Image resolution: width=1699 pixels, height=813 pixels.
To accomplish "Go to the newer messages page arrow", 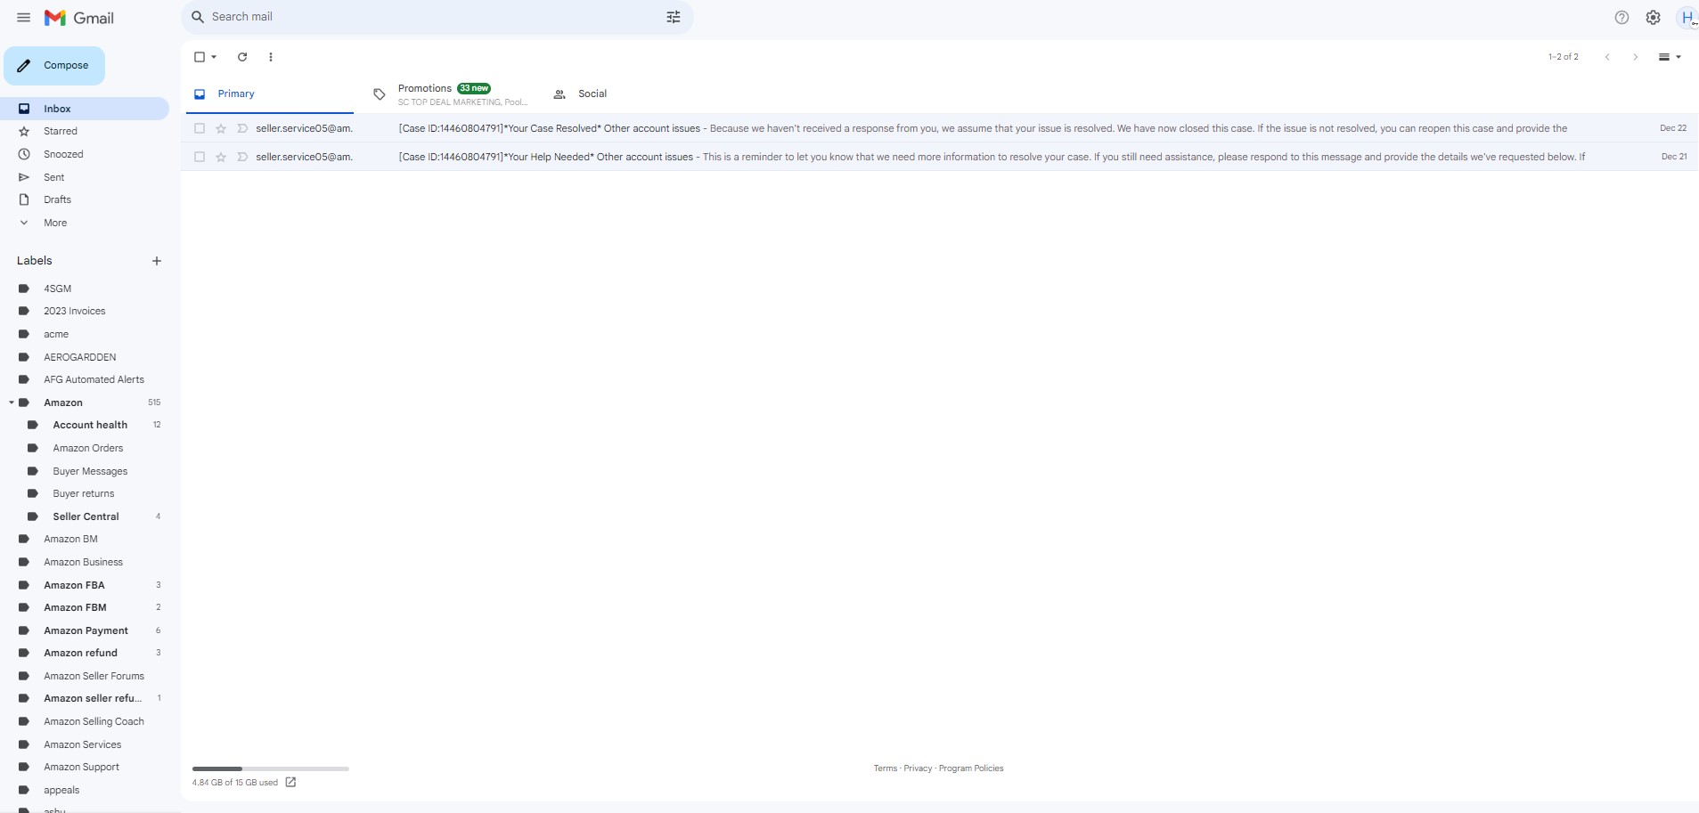I will pos(1607,57).
